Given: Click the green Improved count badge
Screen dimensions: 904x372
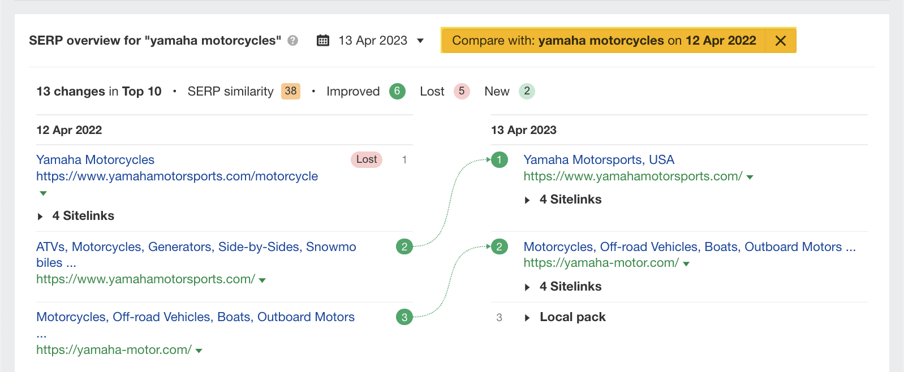Looking at the screenshot, I should point(397,91).
